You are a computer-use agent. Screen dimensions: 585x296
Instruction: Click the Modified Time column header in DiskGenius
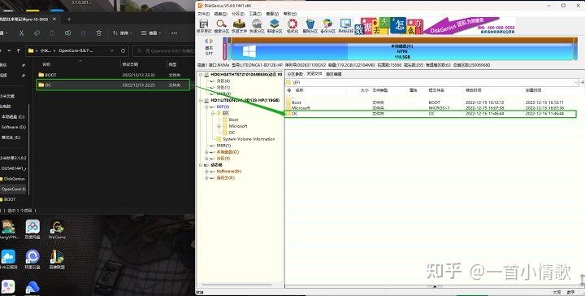point(474,90)
